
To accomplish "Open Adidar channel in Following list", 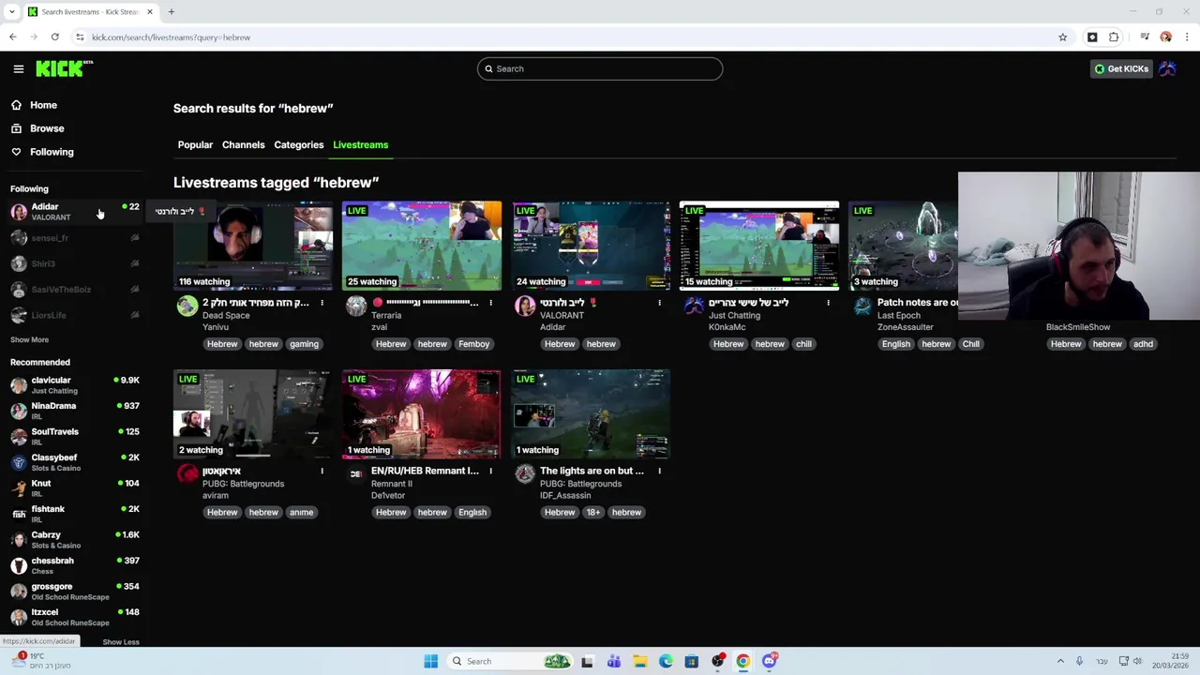I will point(73,212).
